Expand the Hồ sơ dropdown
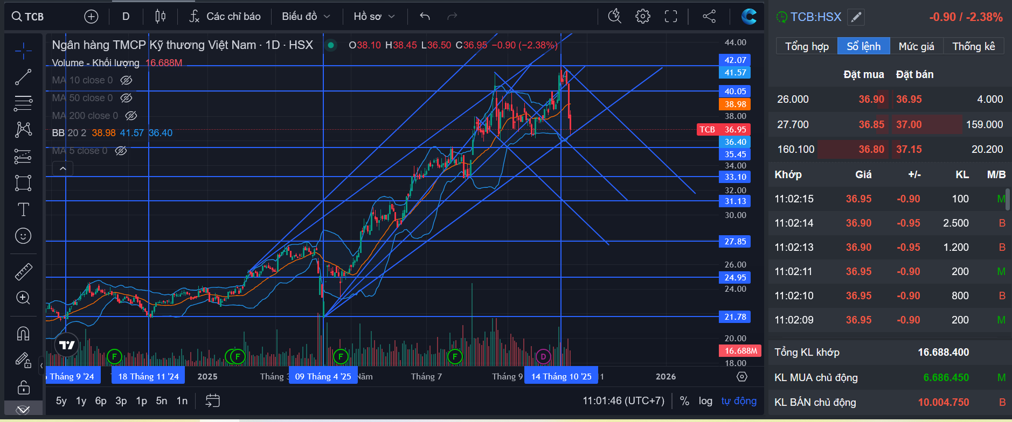This screenshot has width=1012, height=422. pyautogui.click(x=374, y=17)
